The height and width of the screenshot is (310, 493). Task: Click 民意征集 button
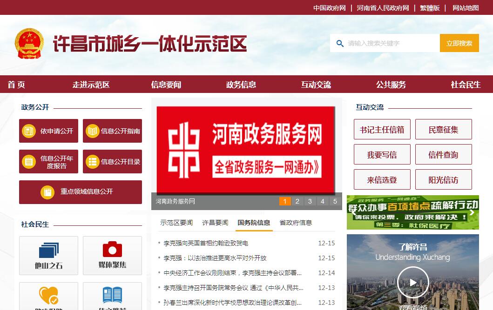pyautogui.click(x=443, y=129)
